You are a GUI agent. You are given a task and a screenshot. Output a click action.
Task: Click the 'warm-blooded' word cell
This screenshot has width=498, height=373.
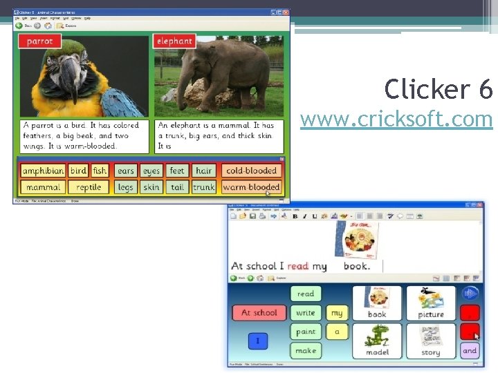pos(251,187)
